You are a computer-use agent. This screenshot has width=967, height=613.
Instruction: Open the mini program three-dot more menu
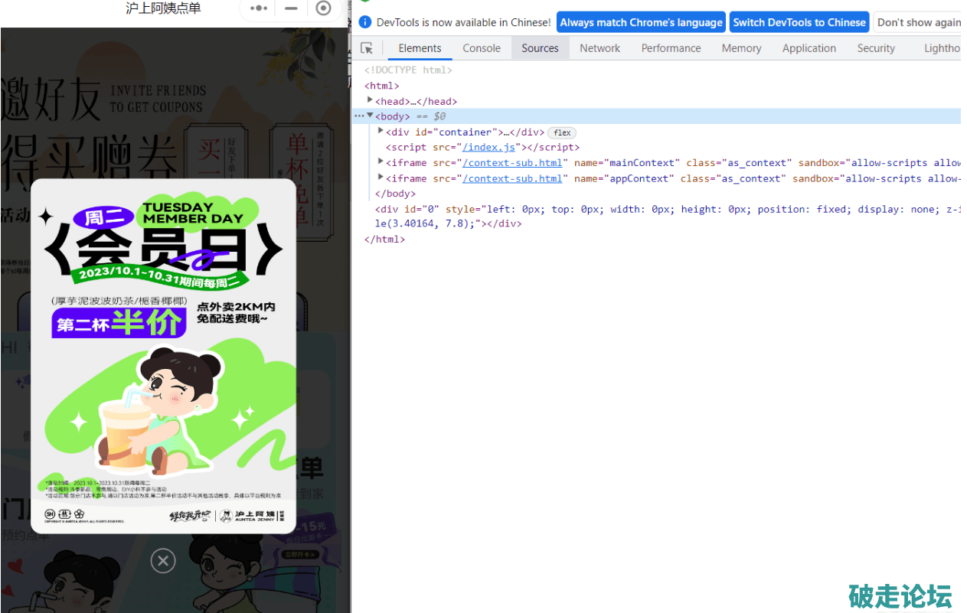[x=260, y=8]
